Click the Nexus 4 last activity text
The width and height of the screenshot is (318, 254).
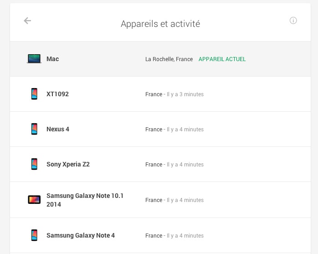point(185,130)
